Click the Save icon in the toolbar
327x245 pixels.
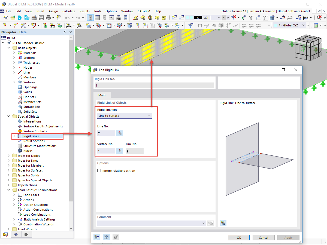pyautogui.click(x=41, y=17)
